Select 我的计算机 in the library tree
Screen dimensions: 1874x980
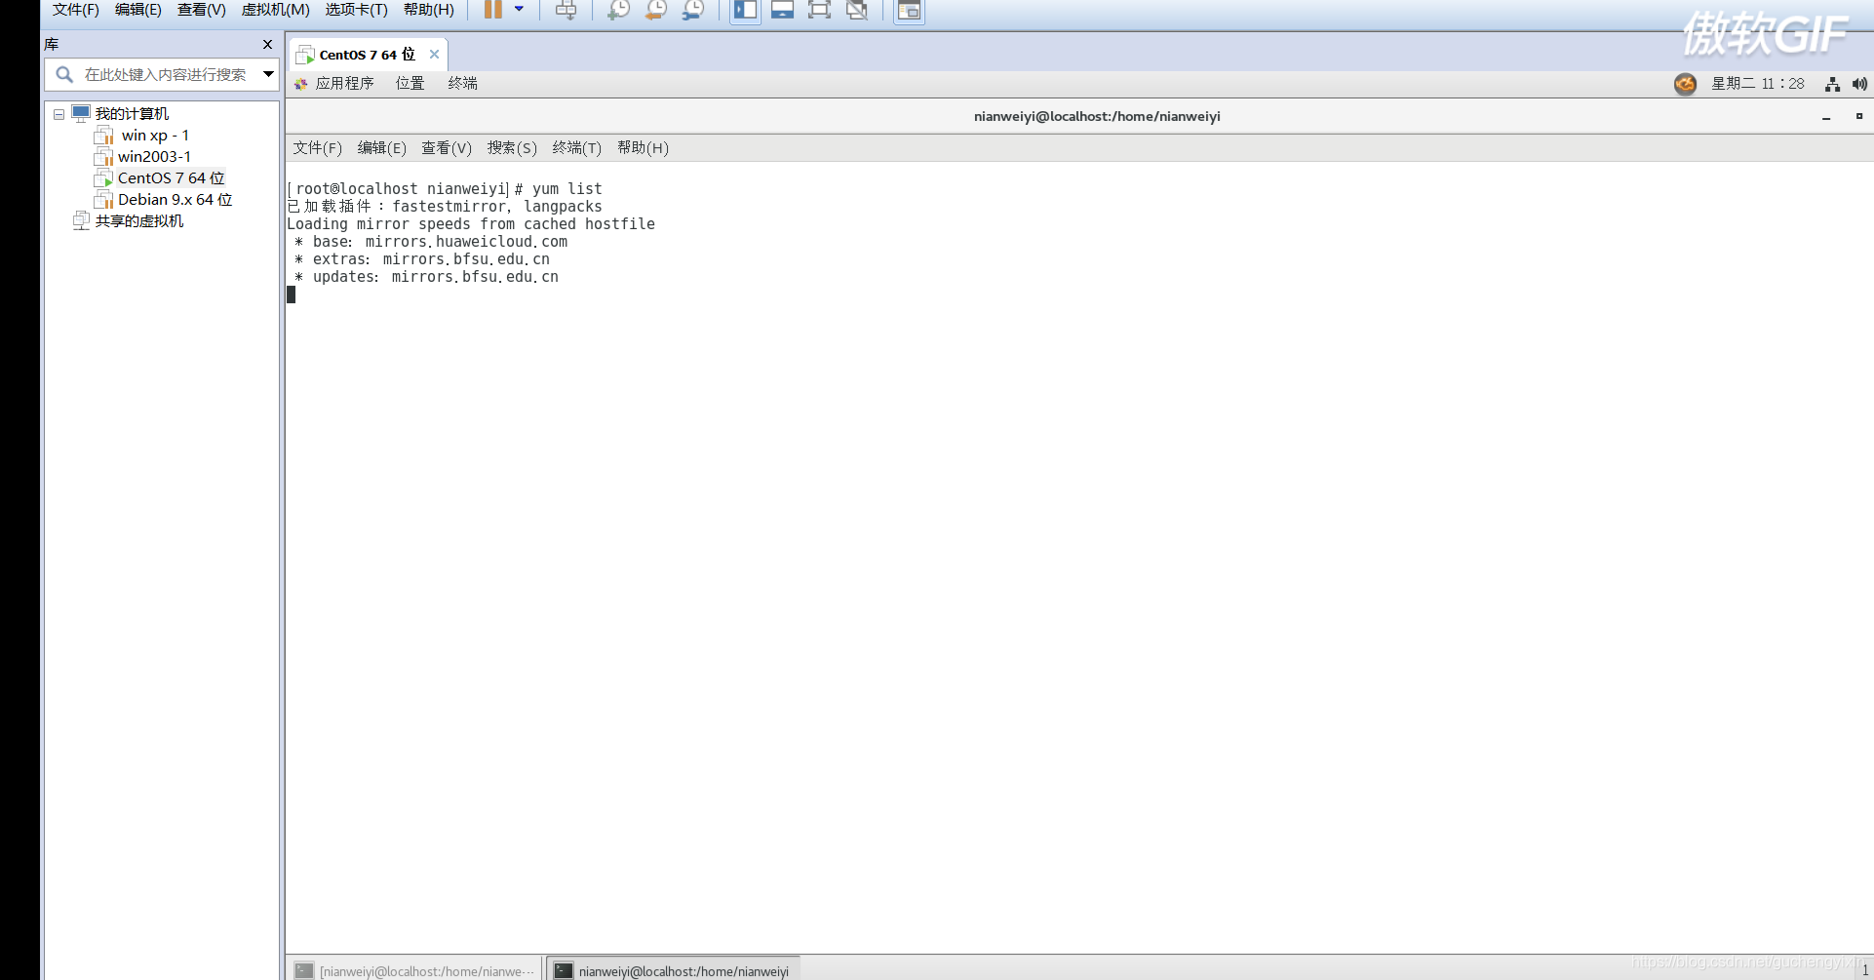(132, 114)
